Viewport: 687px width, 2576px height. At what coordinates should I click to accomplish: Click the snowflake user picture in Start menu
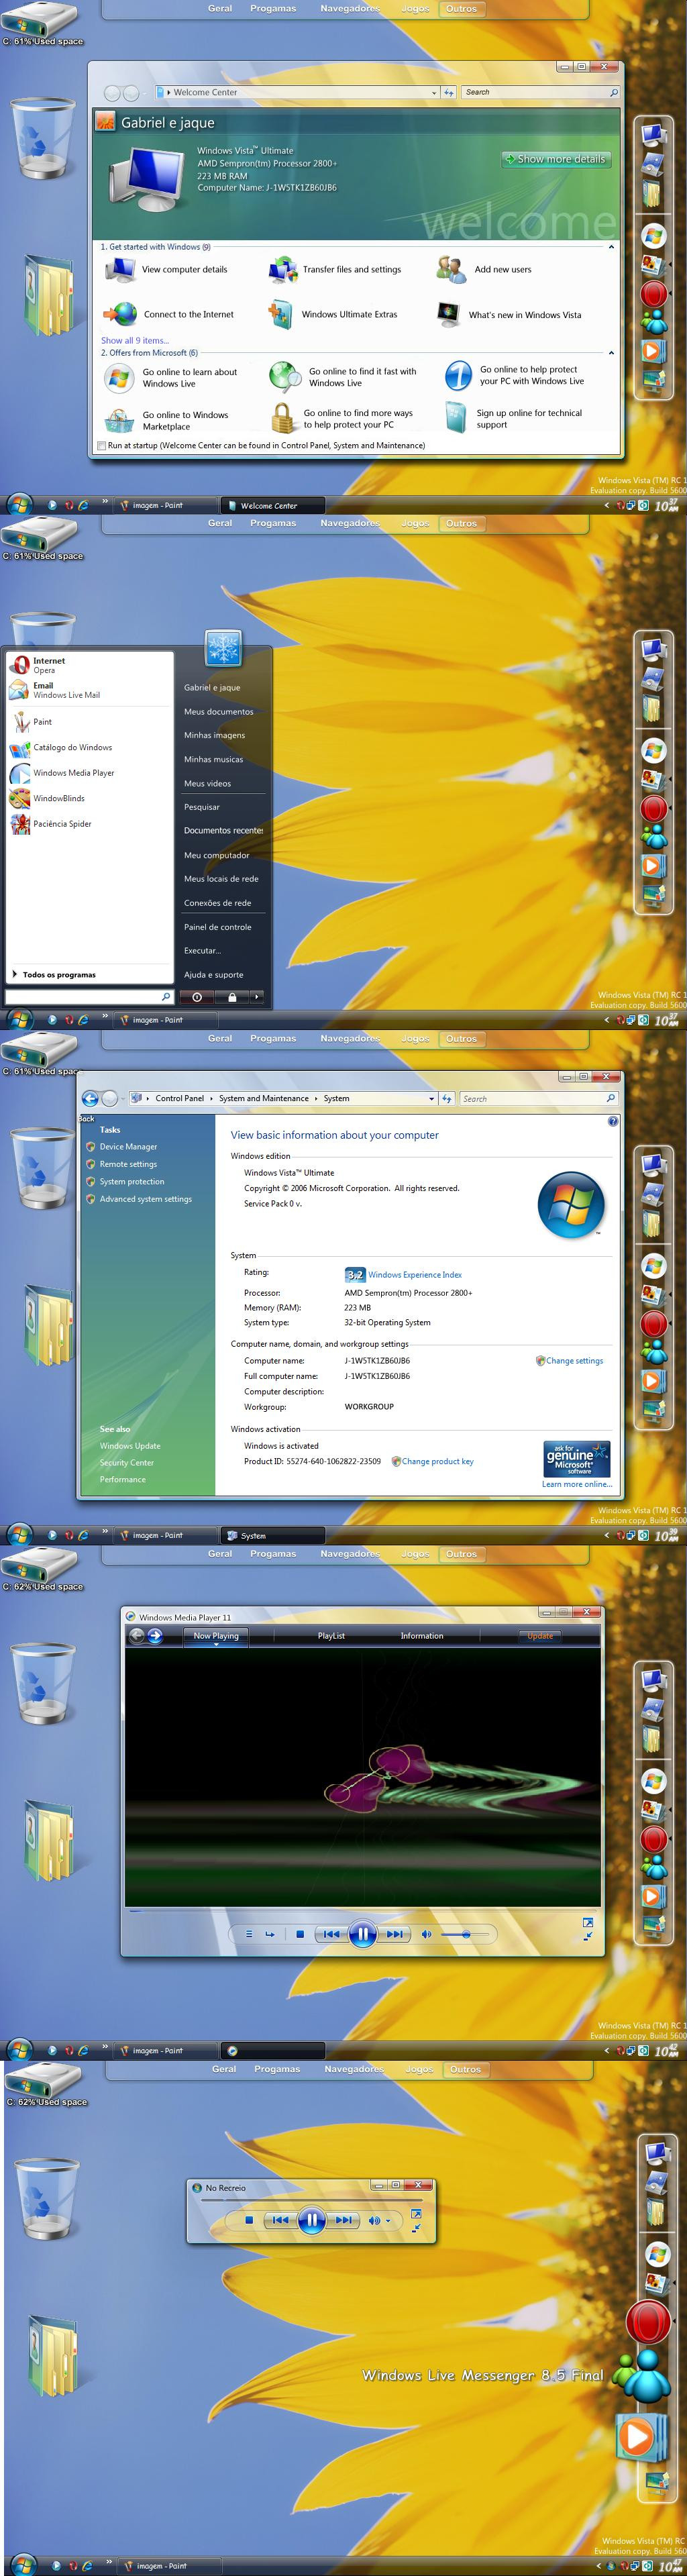223,648
